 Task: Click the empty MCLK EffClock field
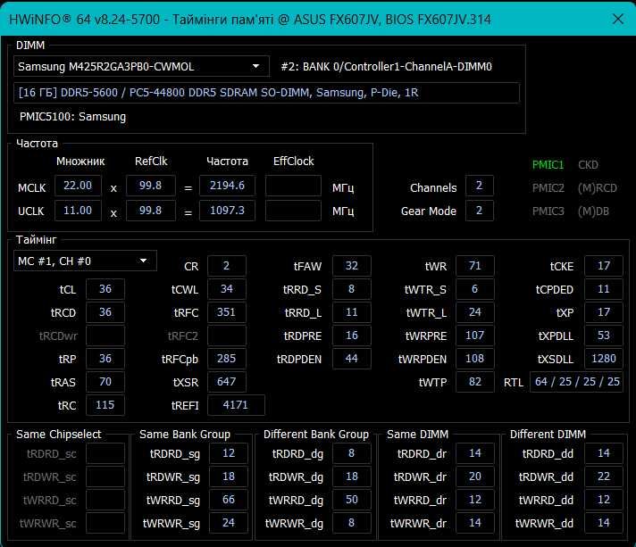(x=293, y=186)
